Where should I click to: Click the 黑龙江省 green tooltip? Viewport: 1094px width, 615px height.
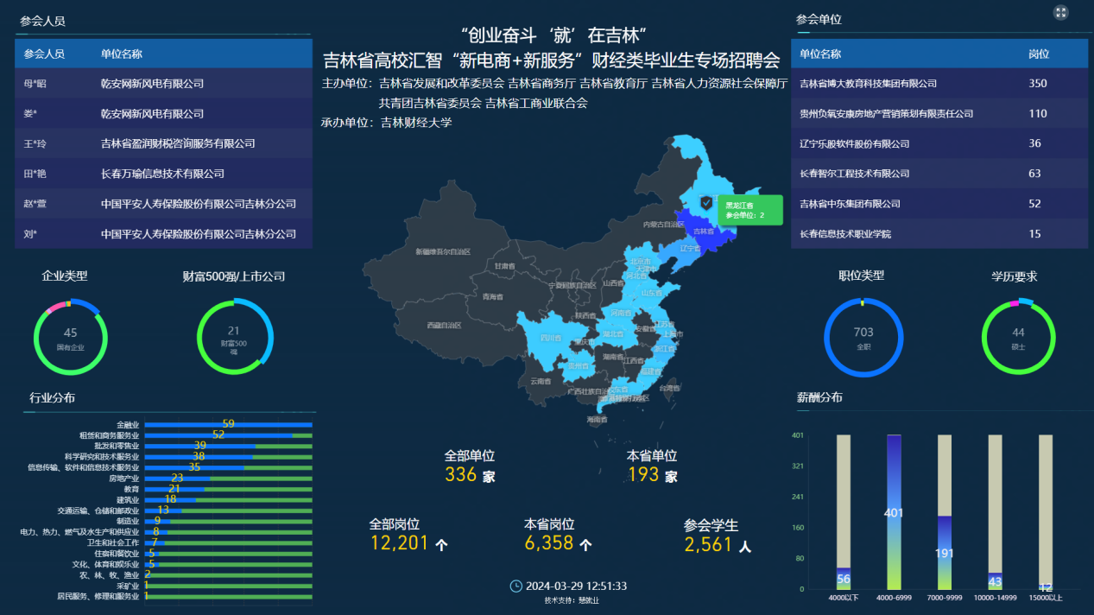pos(749,210)
